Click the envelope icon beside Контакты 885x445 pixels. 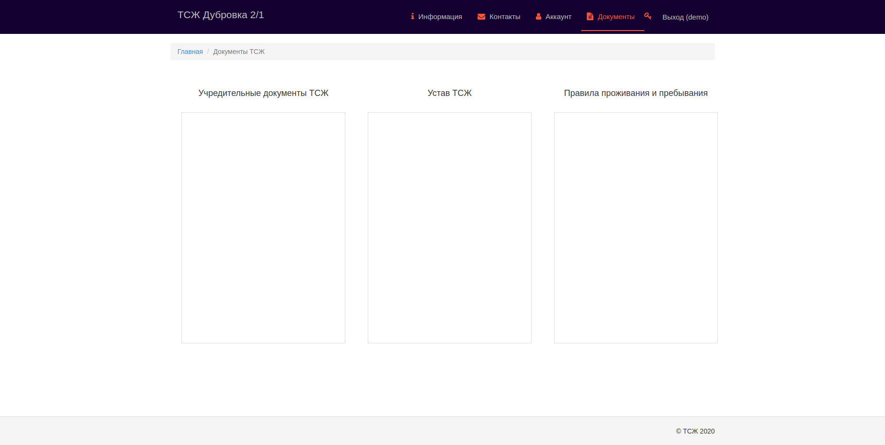click(x=481, y=17)
